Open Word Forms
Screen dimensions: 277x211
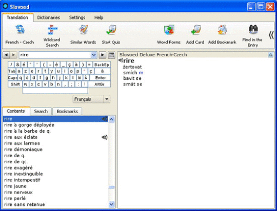coord(169,35)
